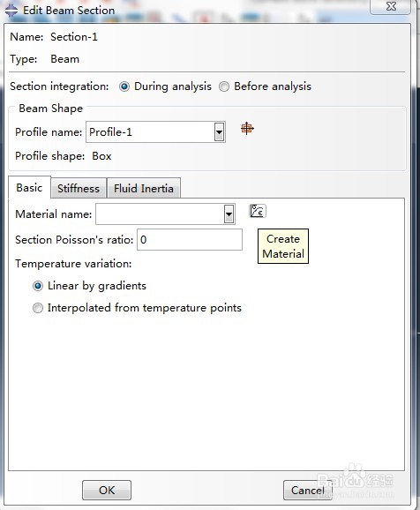Image resolution: width=420 pixels, height=510 pixels.
Task: Click the OK button
Action: [x=107, y=490]
